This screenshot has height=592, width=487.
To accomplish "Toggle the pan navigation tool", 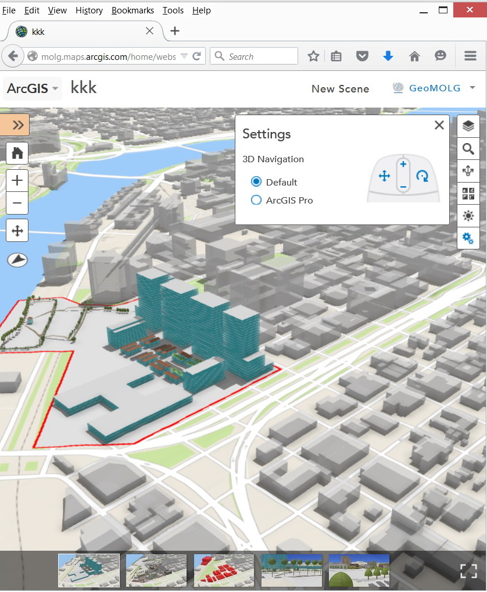I will click(x=17, y=230).
